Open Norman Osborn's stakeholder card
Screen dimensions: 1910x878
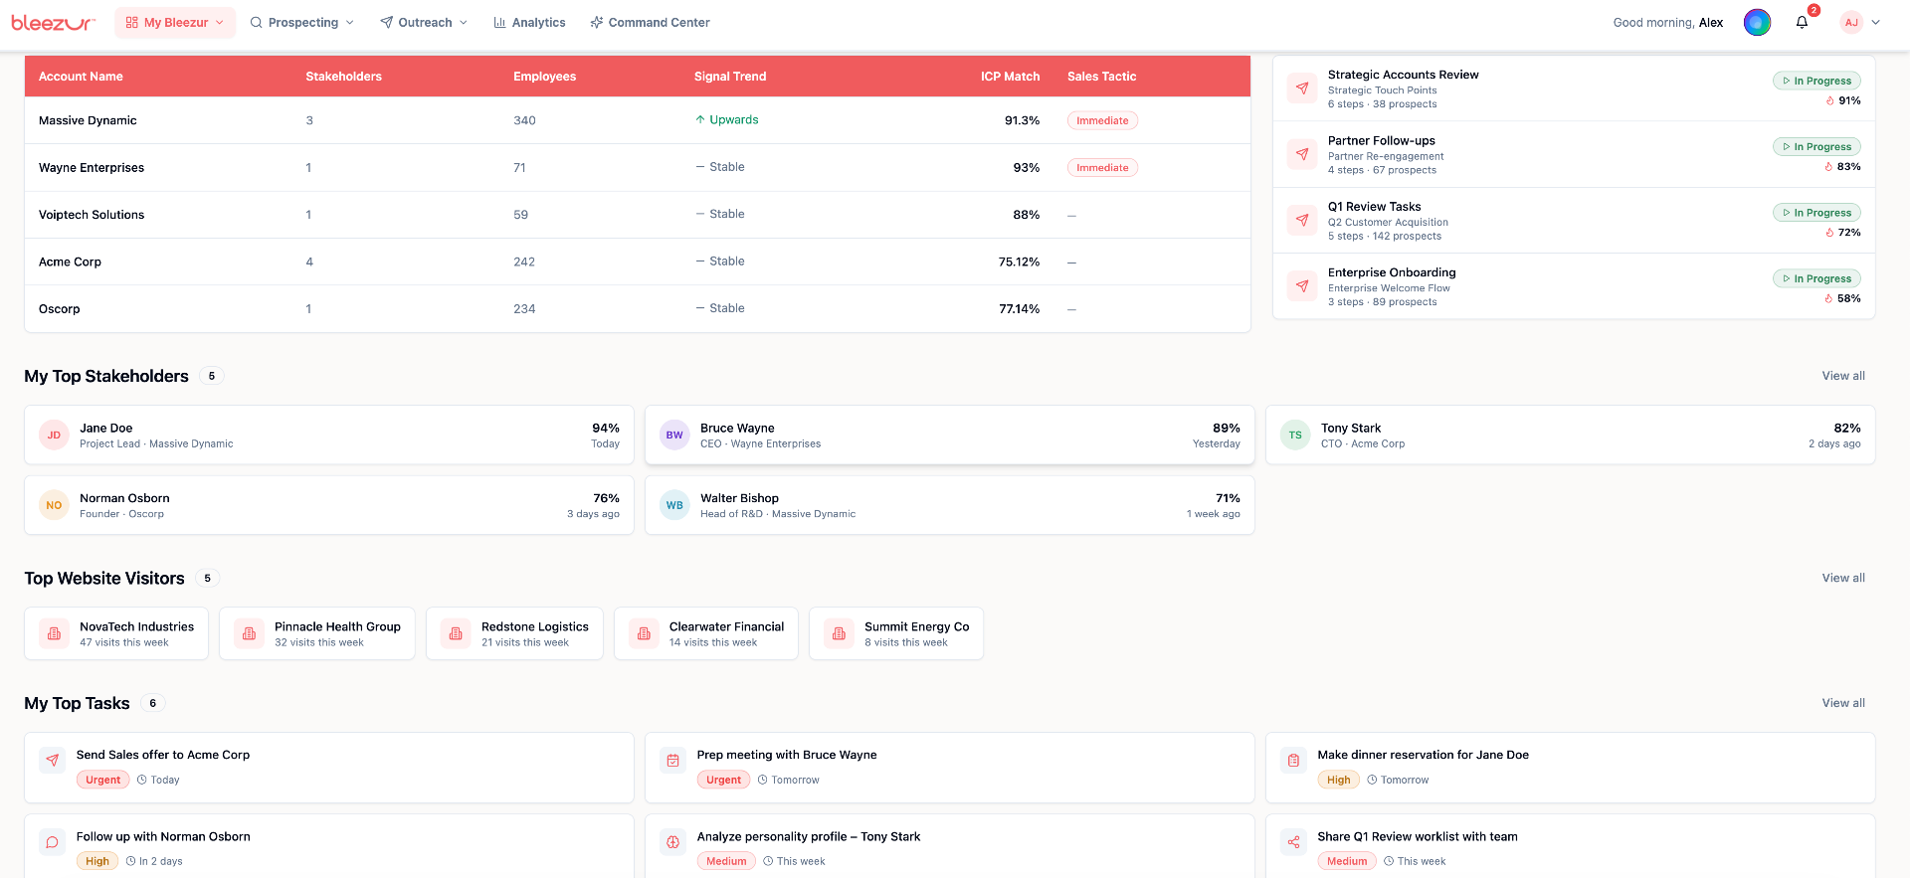click(x=329, y=505)
